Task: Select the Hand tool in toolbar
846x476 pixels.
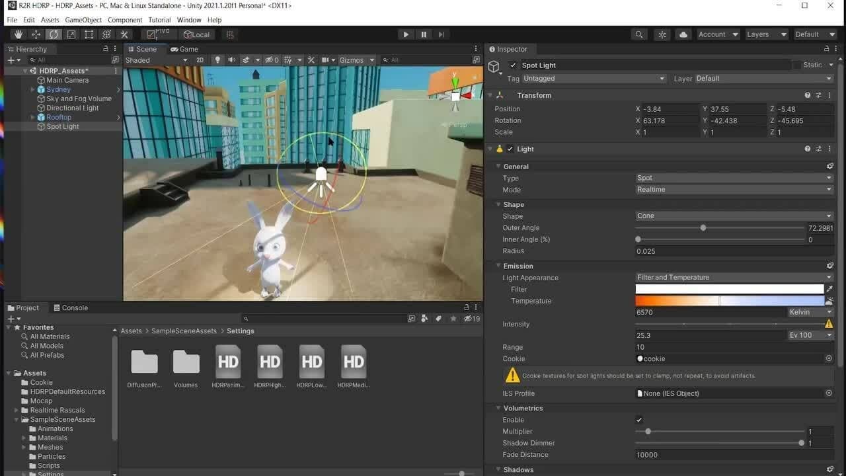Action: point(19,34)
